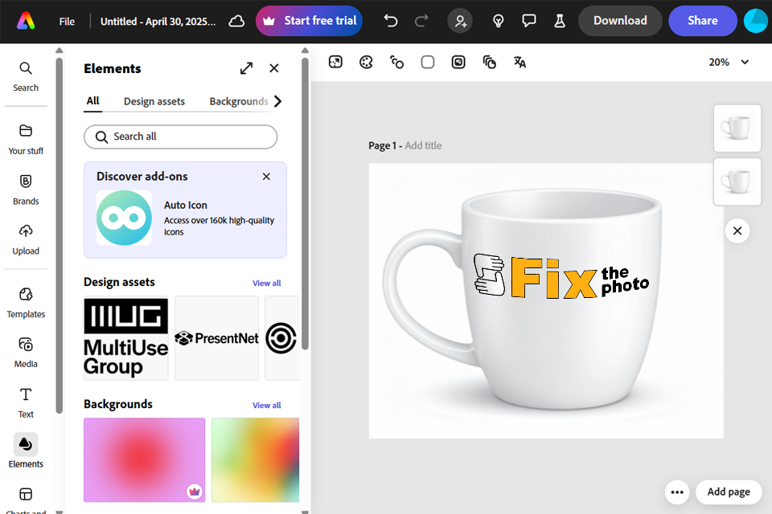The image size is (772, 514).
Task: Open the Adobe Express home logo
Action: click(x=26, y=21)
